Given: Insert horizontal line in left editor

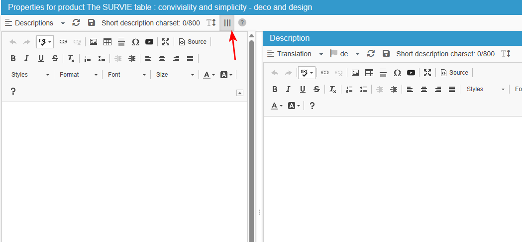Looking at the screenshot, I should tap(121, 42).
